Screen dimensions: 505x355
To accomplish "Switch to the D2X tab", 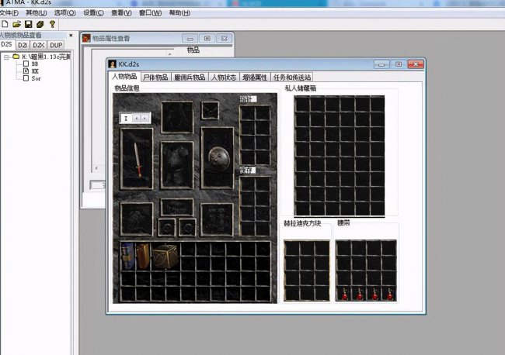I will click(39, 45).
